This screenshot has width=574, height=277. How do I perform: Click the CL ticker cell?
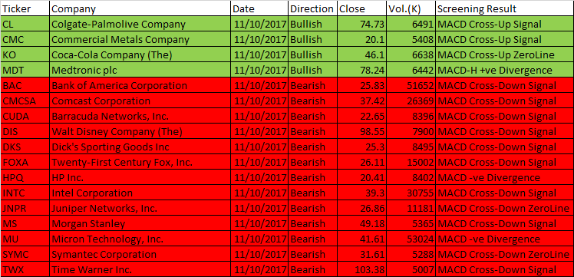(x=25, y=24)
